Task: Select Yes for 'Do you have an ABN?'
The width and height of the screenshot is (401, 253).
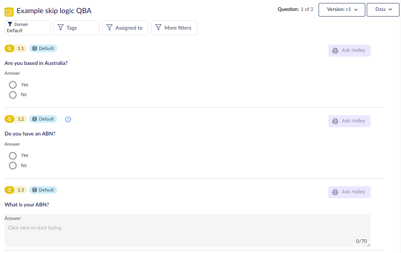Action: tap(13, 156)
